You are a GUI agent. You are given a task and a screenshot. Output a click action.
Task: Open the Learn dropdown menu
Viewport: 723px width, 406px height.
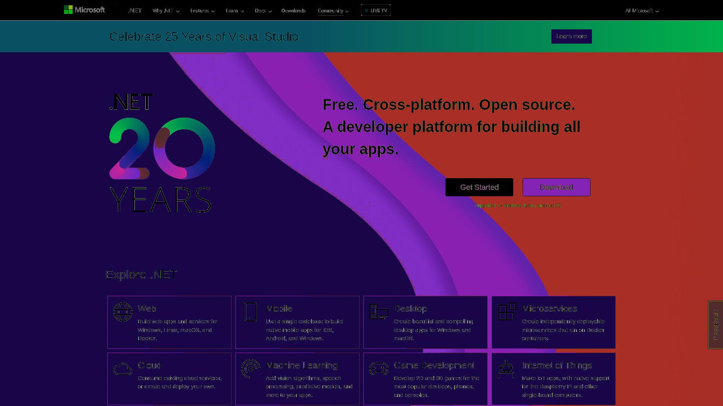tap(235, 11)
